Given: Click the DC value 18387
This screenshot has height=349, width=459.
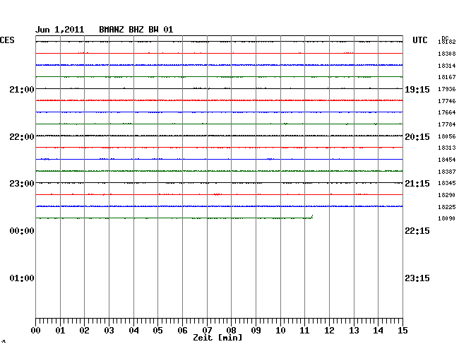Looking at the screenshot, I should tap(447, 172).
